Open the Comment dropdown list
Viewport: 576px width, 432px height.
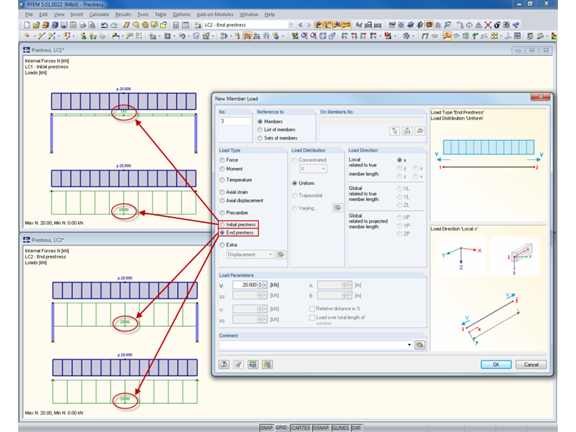(409, 345)
